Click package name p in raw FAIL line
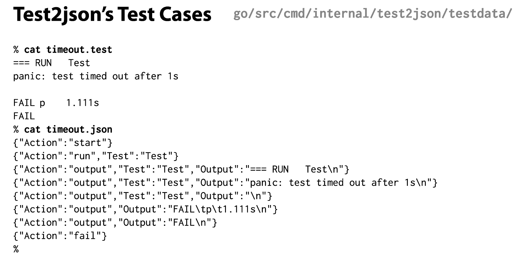This screenshot has height=259, width=525. [x=42, y=103]
